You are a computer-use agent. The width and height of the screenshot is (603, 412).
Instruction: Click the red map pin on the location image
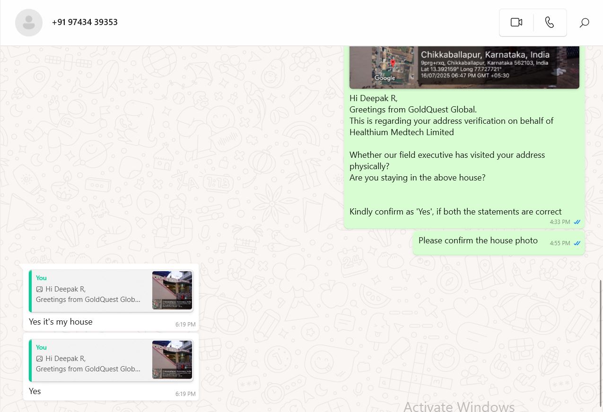click(x=392, y=64)
